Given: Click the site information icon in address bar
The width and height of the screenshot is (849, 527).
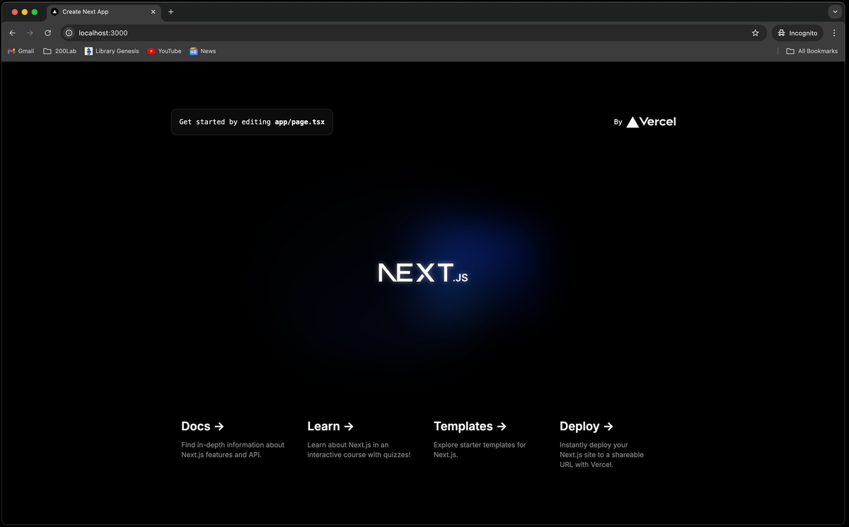Looking at the screenshot, I should (69, 33).
